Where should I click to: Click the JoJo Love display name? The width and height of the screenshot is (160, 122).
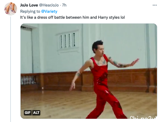pos(29,5)
